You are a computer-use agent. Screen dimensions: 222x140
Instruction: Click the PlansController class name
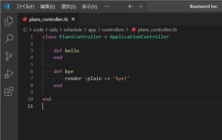click(80, 37)
